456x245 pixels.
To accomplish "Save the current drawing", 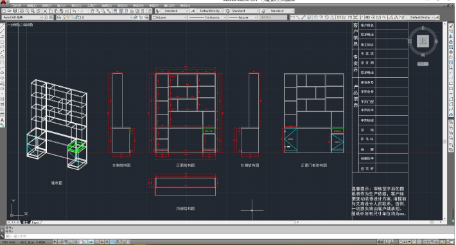I will pos(15,11).
